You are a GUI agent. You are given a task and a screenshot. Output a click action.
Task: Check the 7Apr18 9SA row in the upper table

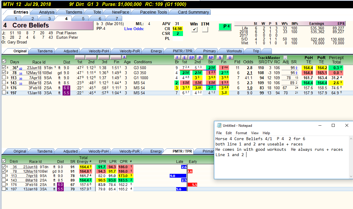coord(4,77)
